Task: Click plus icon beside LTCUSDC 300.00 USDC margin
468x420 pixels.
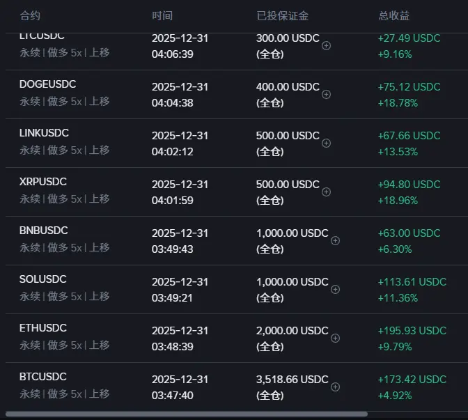Action: coord(326,45)
